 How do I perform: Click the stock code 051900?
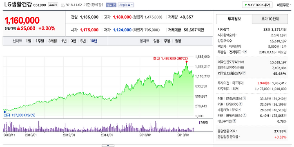click(x=40, y=5)
